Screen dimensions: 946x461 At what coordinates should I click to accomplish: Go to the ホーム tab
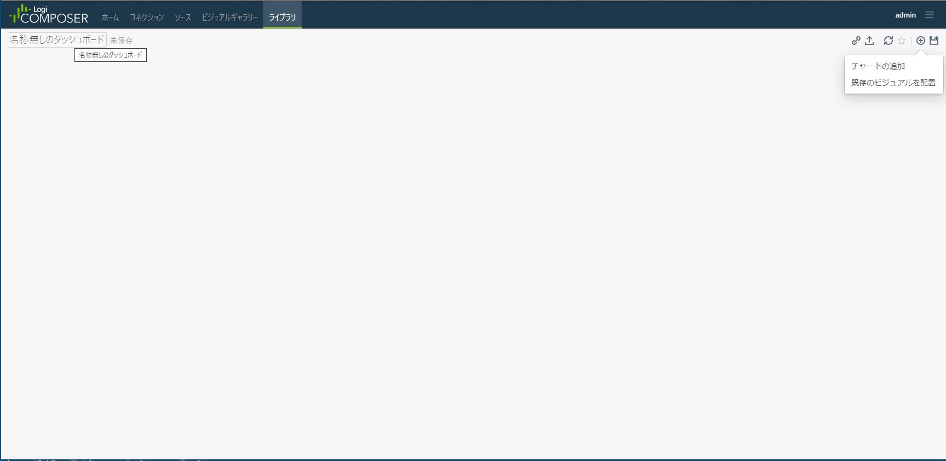point(110,18)
